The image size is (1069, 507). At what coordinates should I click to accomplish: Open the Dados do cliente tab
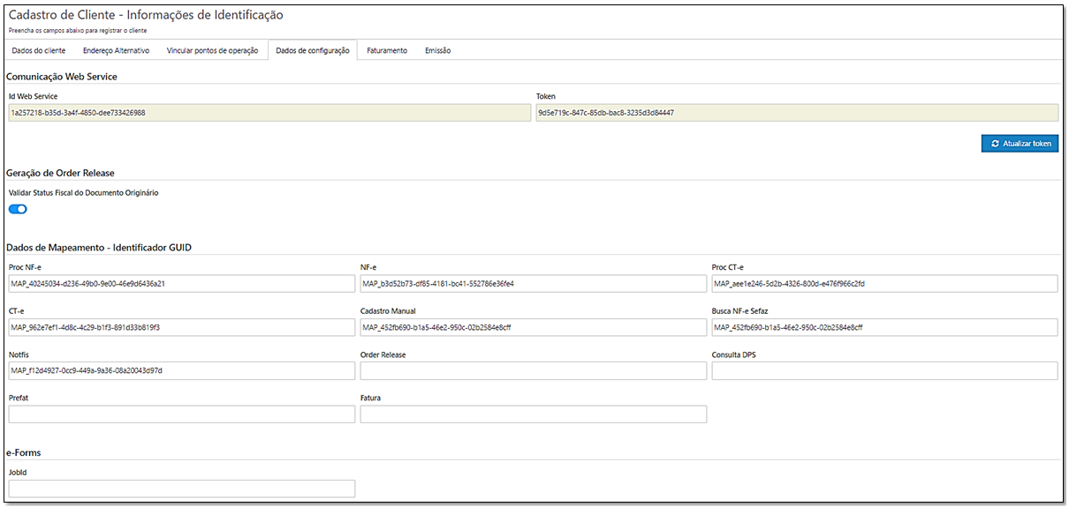pyautogui.click(x=39, y=50)
